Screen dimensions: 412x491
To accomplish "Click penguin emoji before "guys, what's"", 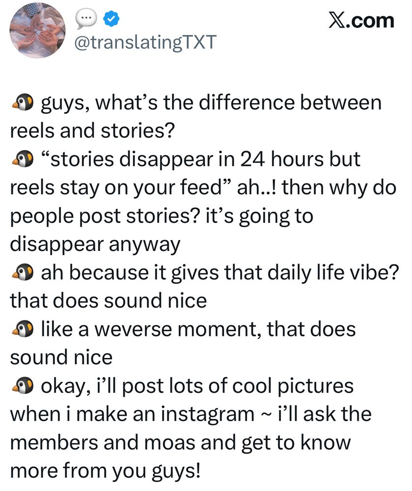I will pyautogui.click(x=23, y=103).
